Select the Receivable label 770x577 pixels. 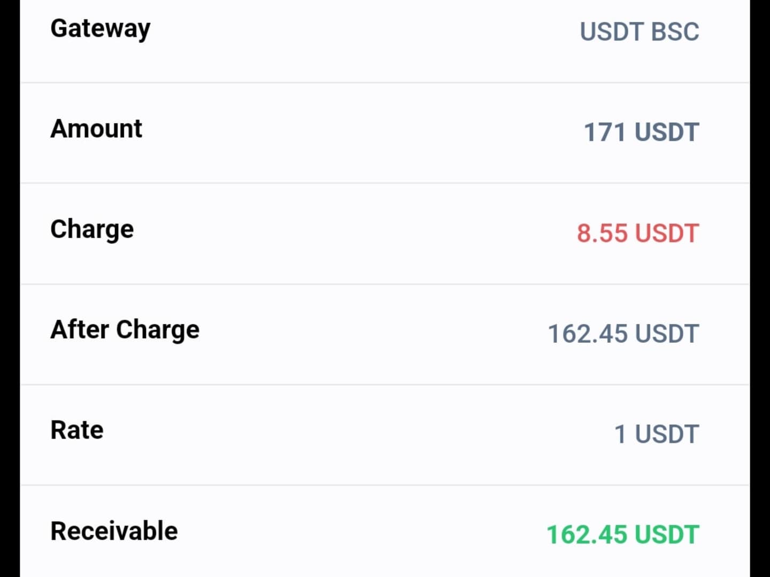click(x=114, y=531)
